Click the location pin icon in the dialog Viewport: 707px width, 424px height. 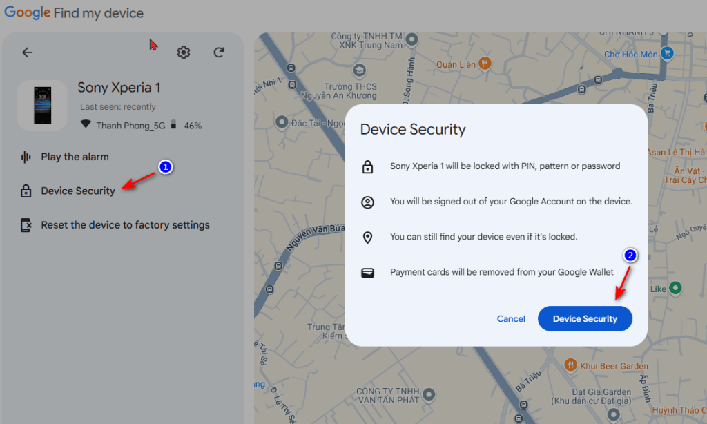(367, 236)
